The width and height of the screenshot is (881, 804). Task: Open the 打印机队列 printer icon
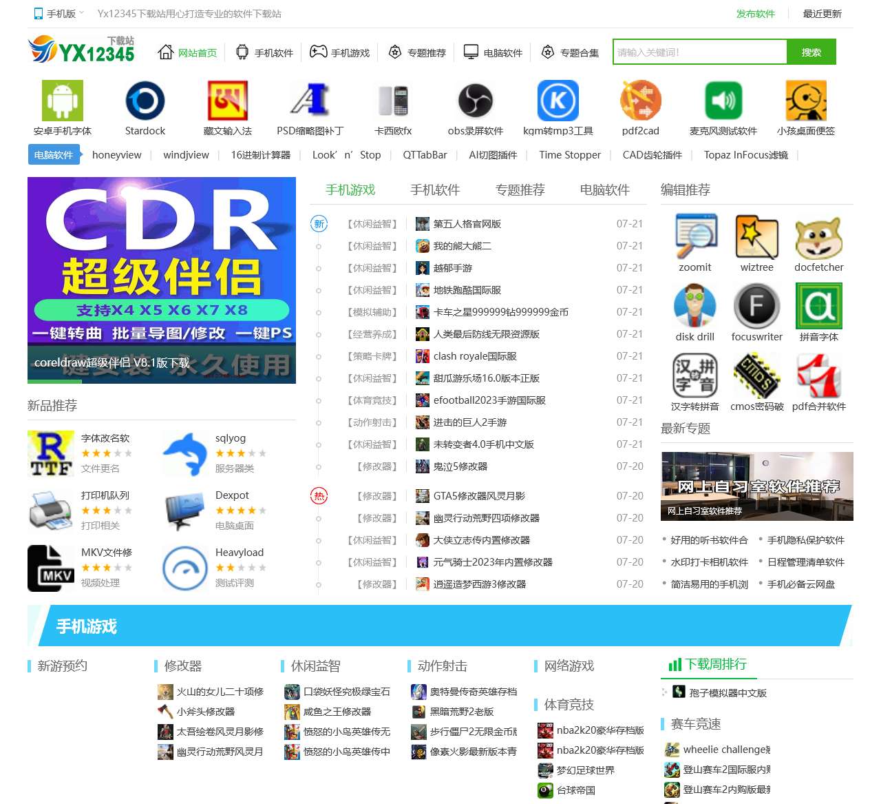coord(51,511)
